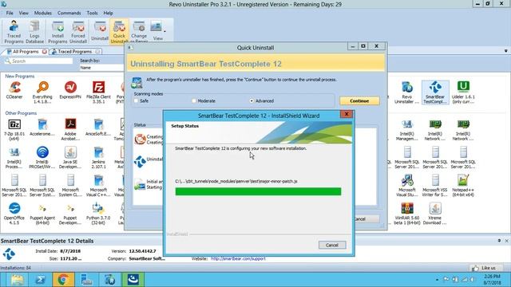Click Change or Repair toolbar icon
The image size is (511, 287).
coord(139,32)
